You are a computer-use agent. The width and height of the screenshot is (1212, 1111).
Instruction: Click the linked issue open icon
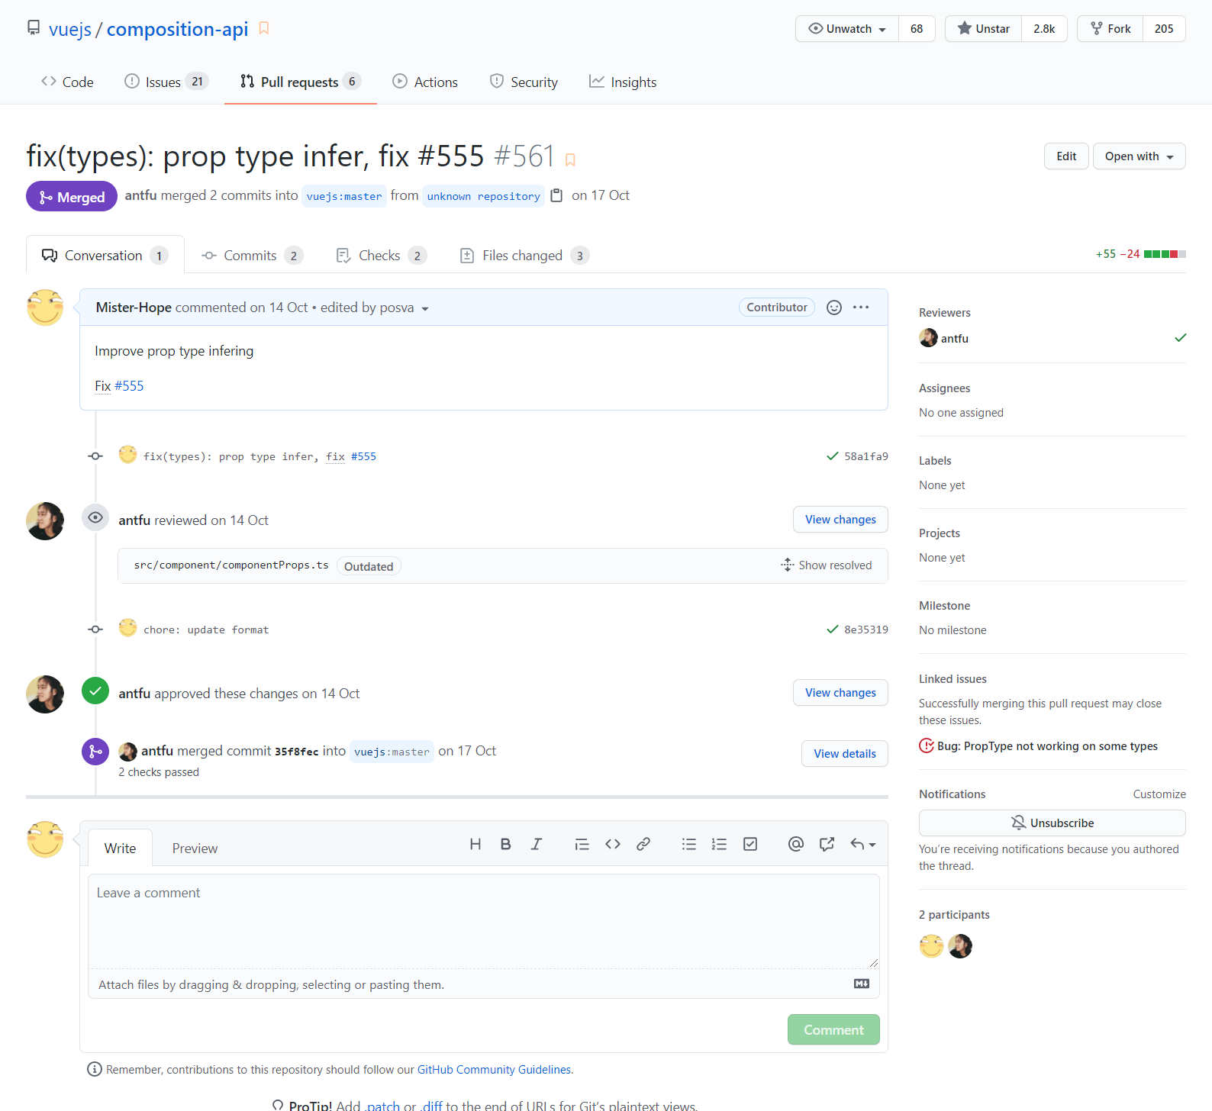[927, 745]
